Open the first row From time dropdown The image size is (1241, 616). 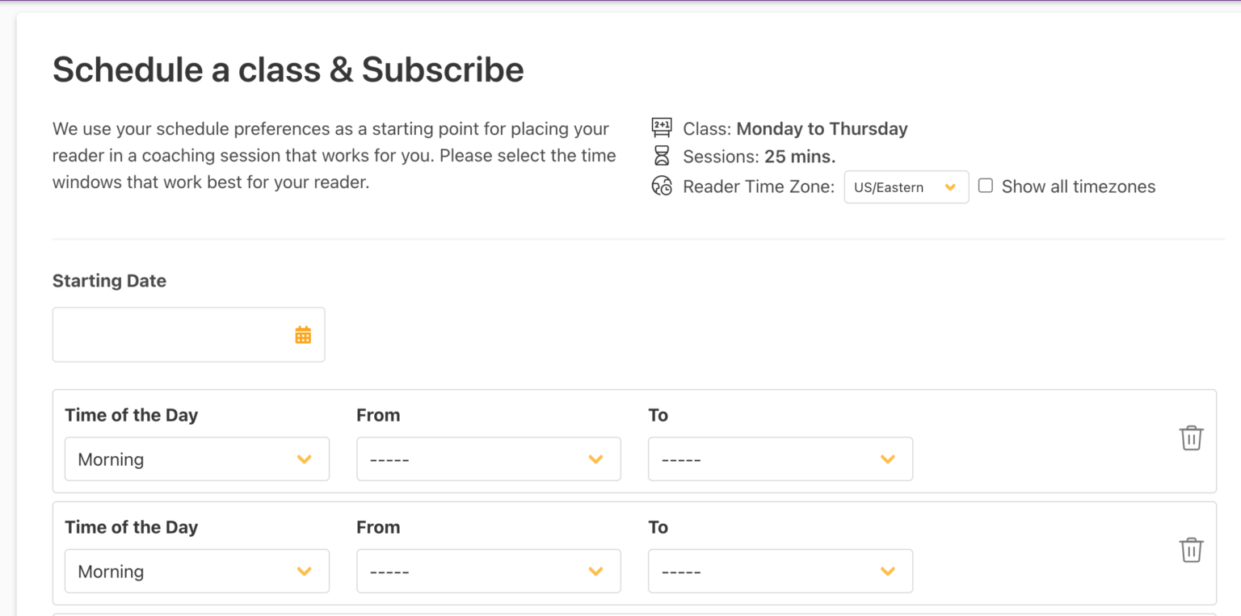488,459
